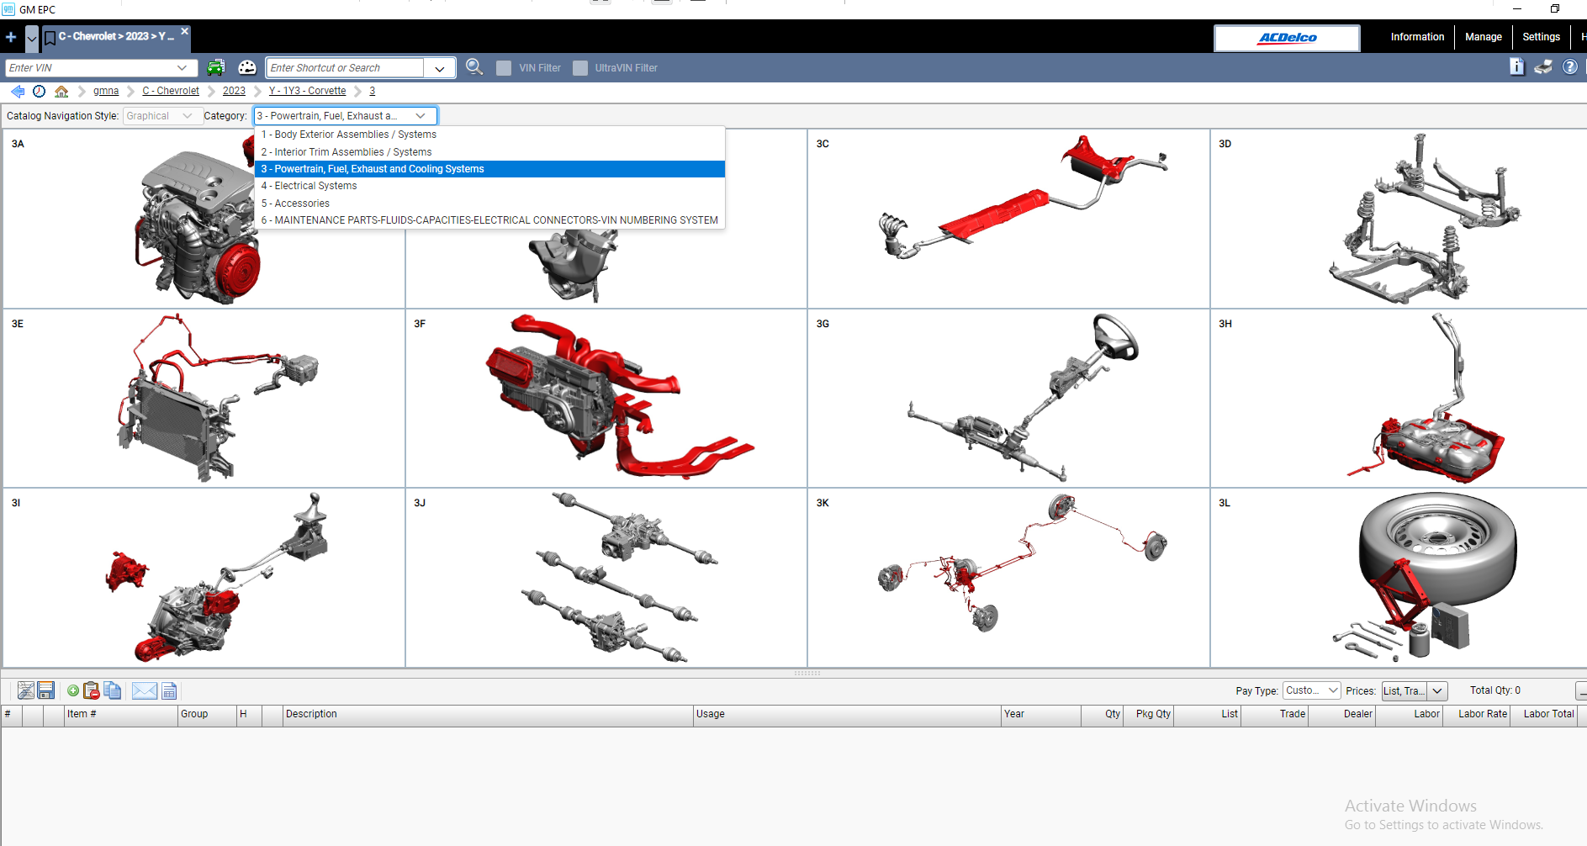1587x846 pixels.
Task: Copy the list with the copy icon
Action: [113, 690]
